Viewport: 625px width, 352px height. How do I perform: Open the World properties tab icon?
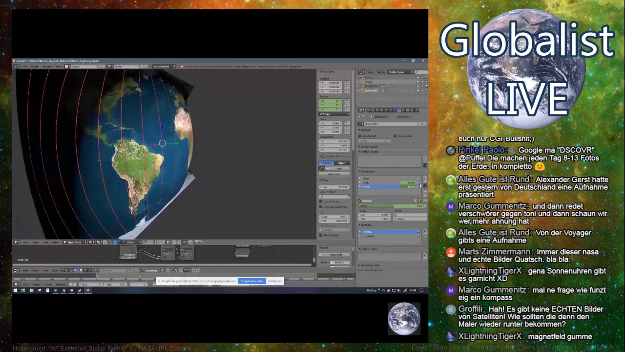click(381, 110)
